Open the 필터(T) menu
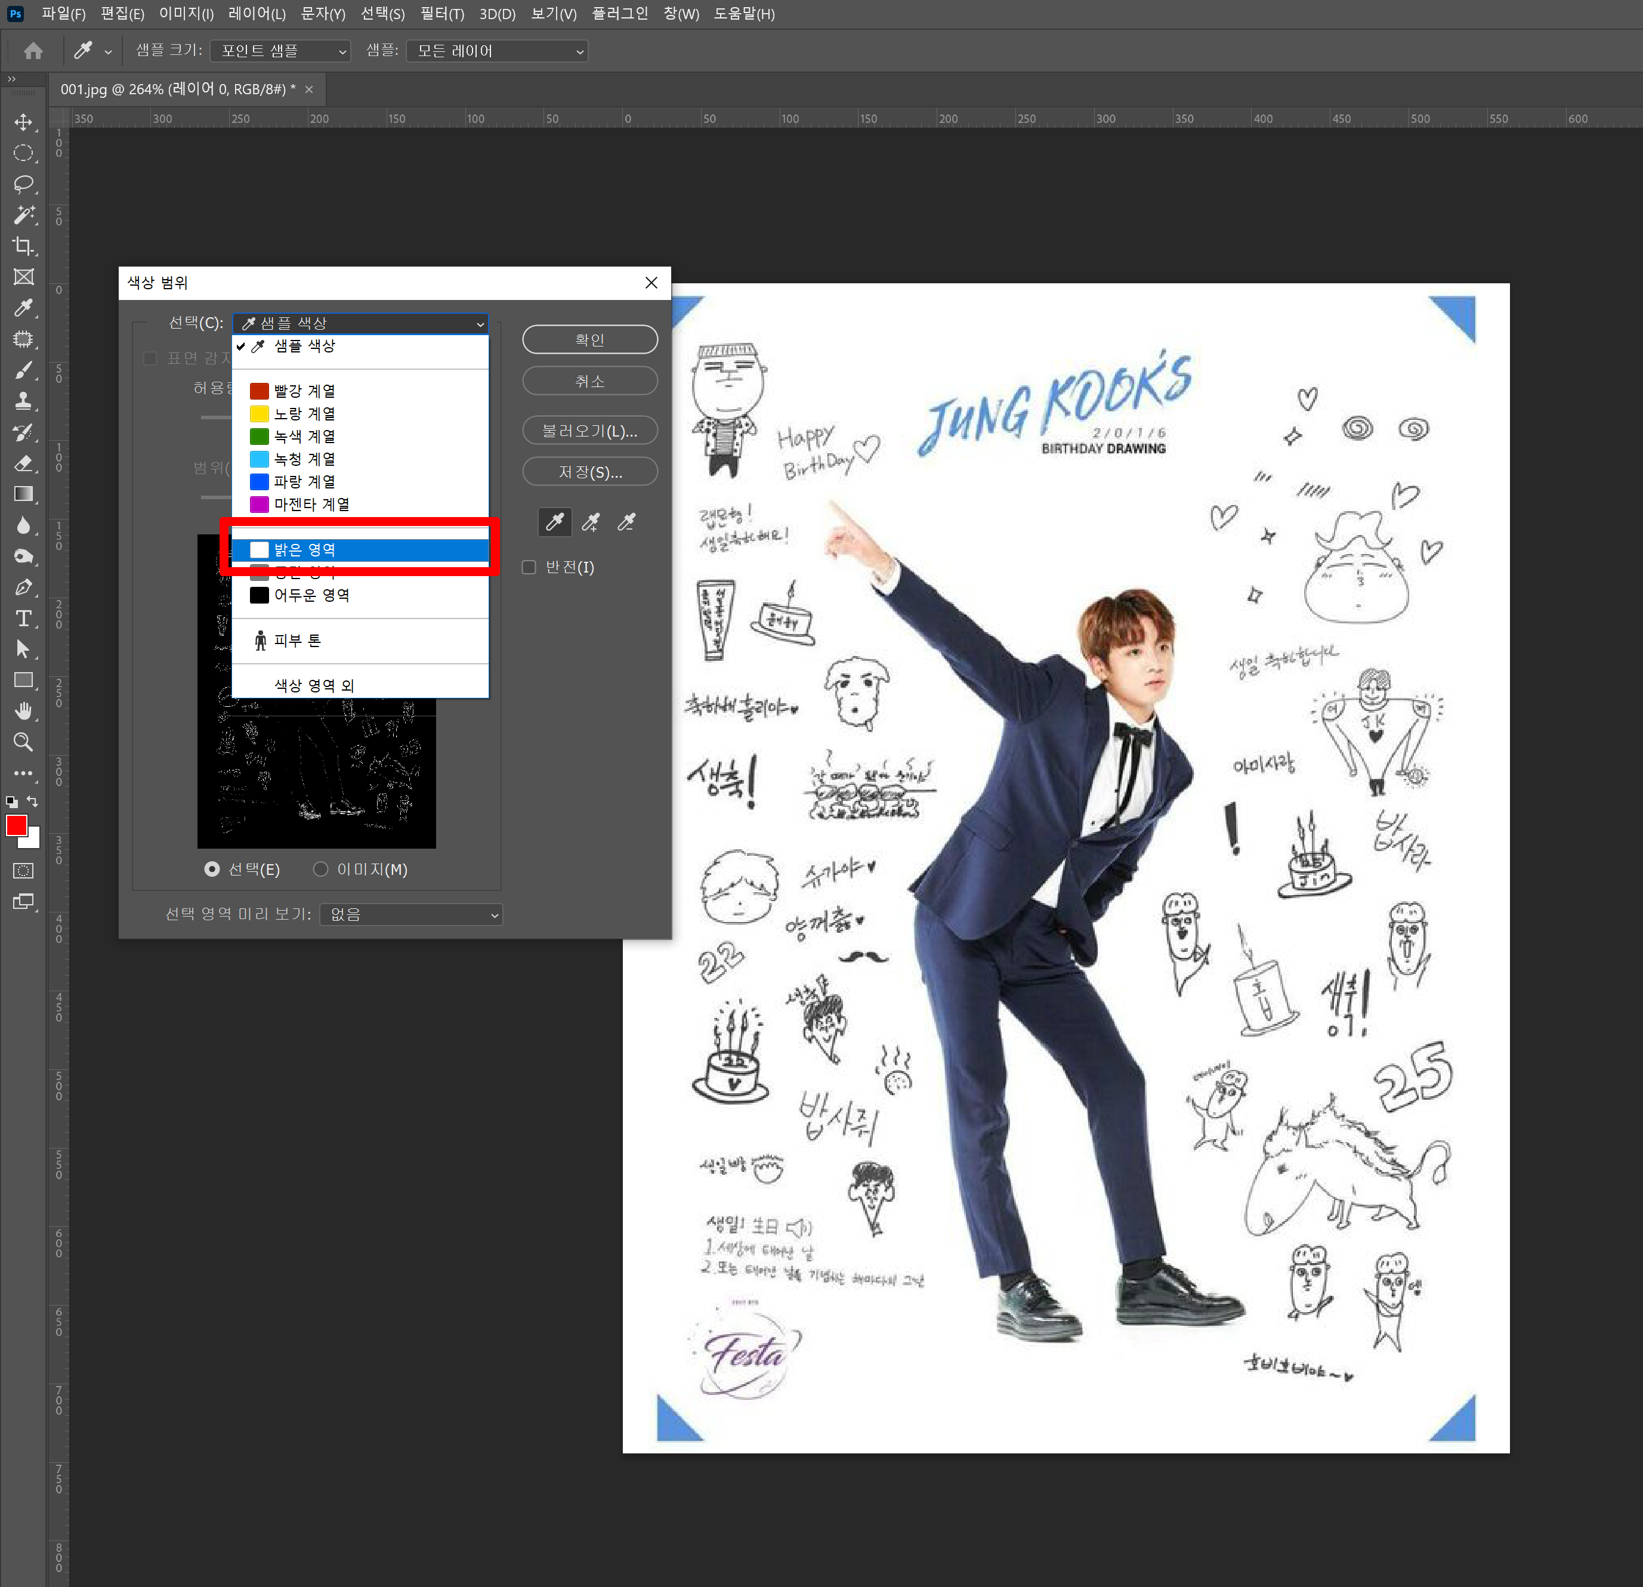1643x1587 pixels. [x=441, y=13]
